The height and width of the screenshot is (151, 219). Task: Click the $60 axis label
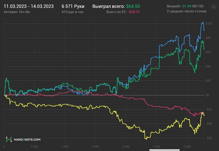tap(208, 52)
